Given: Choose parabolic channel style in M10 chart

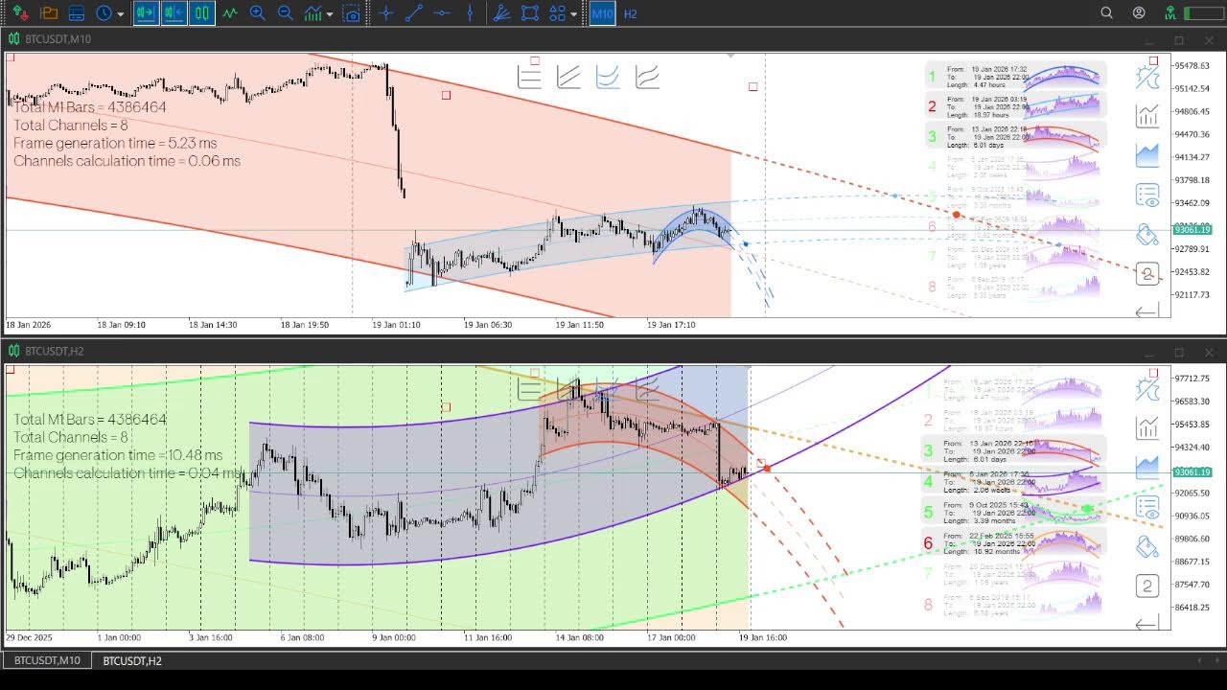Looking at the screenshot, I should [608, 77].
